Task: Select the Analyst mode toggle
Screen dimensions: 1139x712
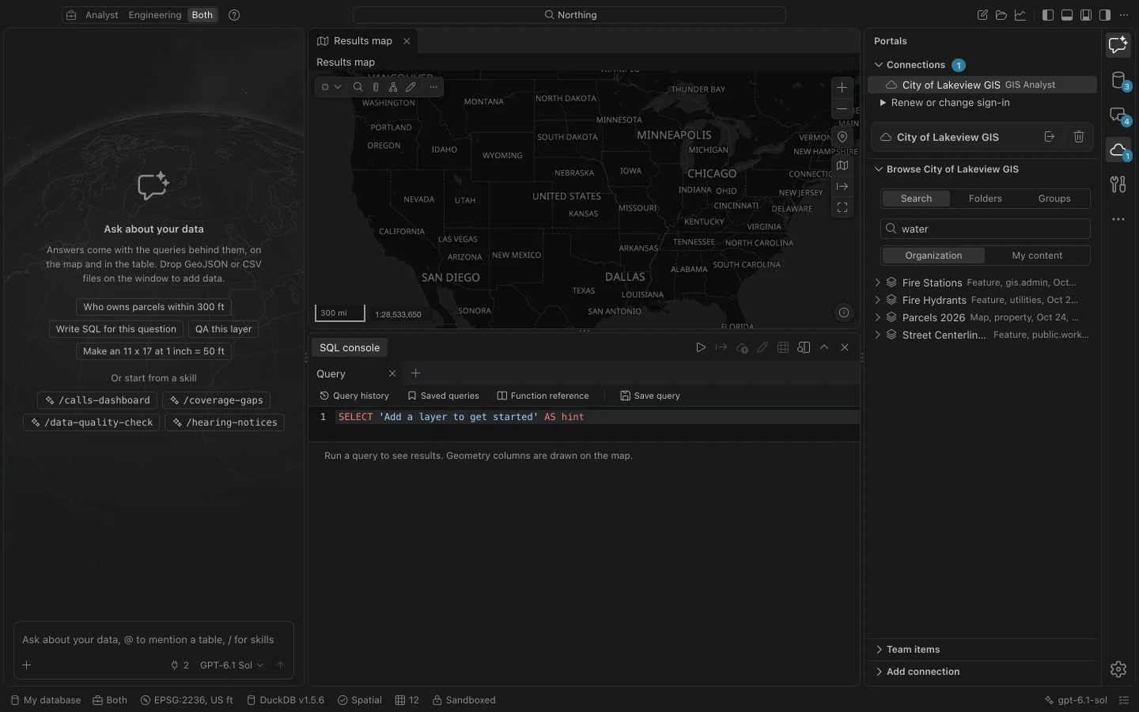Action: [102, 15]
